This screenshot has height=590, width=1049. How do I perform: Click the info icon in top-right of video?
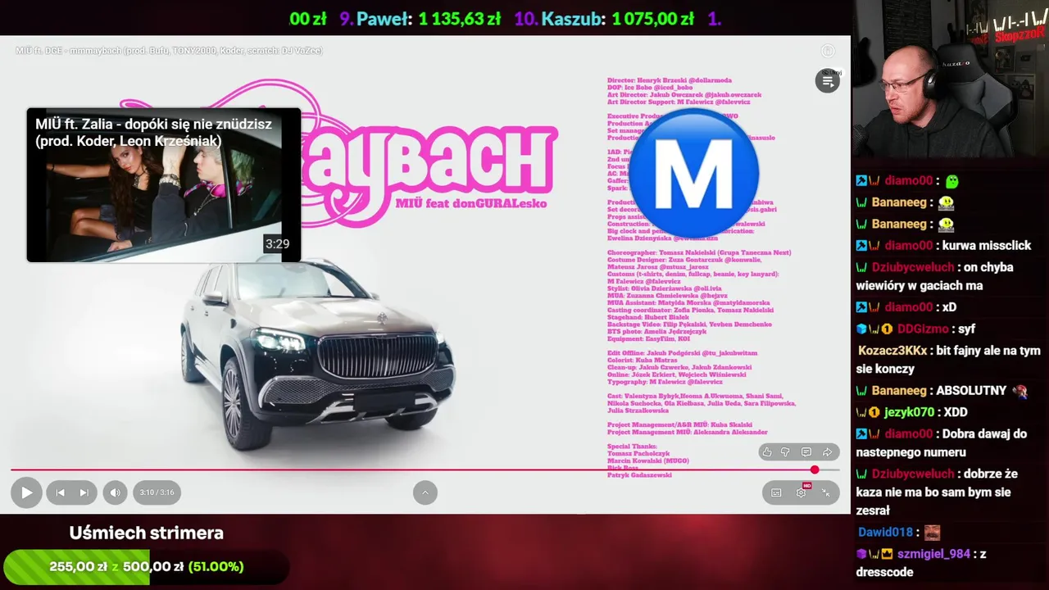click(828, 51)
